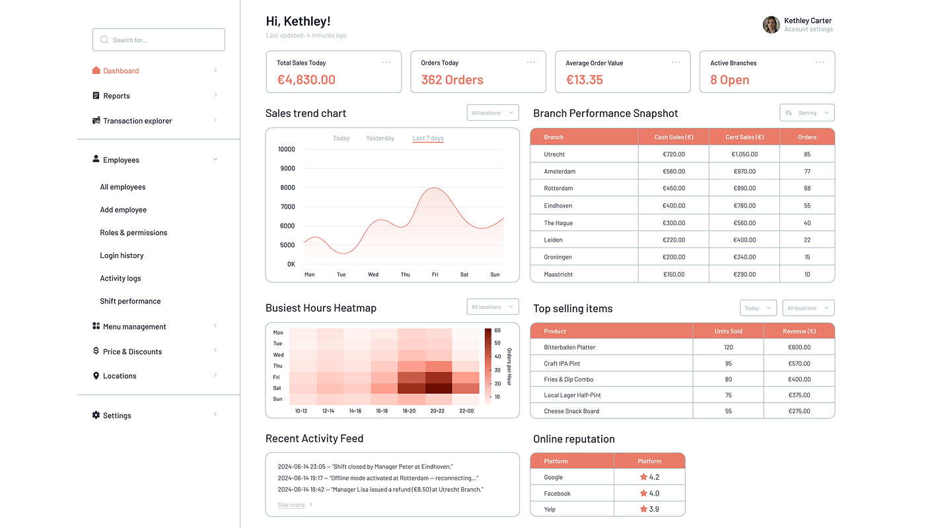Viewport: 938px width, 528px height.
Task: Click the Settings gear icon
Action: pos(96,415)
